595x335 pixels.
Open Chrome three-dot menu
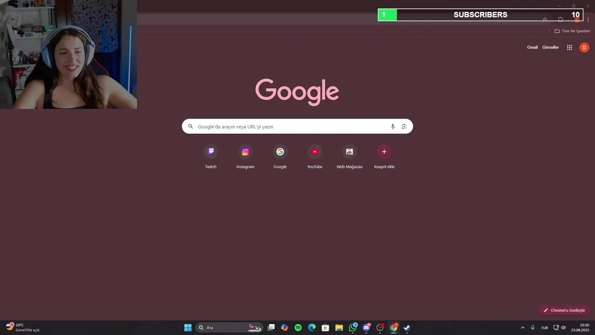pyautogui.click(x=588, y=20)
